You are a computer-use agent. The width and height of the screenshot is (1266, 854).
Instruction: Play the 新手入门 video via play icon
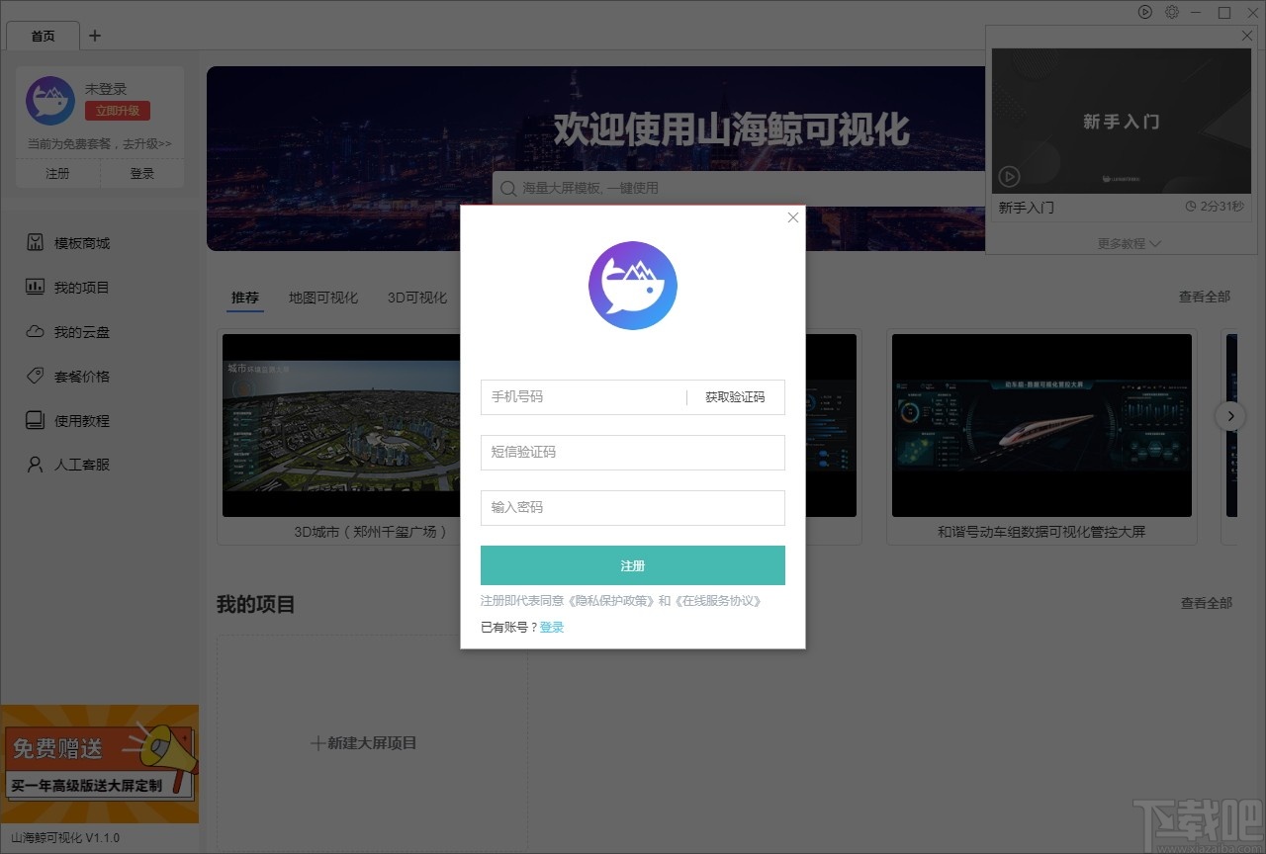tap(1009, 176)
